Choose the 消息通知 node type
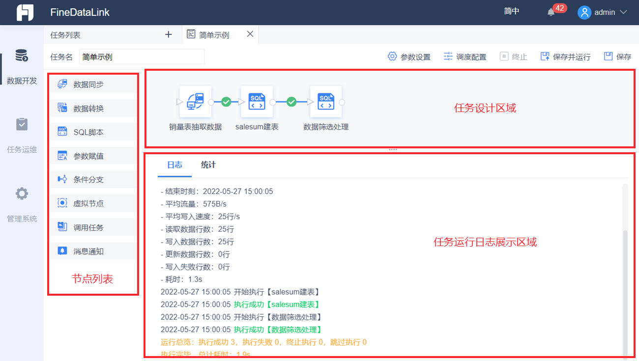 point(93,251)
